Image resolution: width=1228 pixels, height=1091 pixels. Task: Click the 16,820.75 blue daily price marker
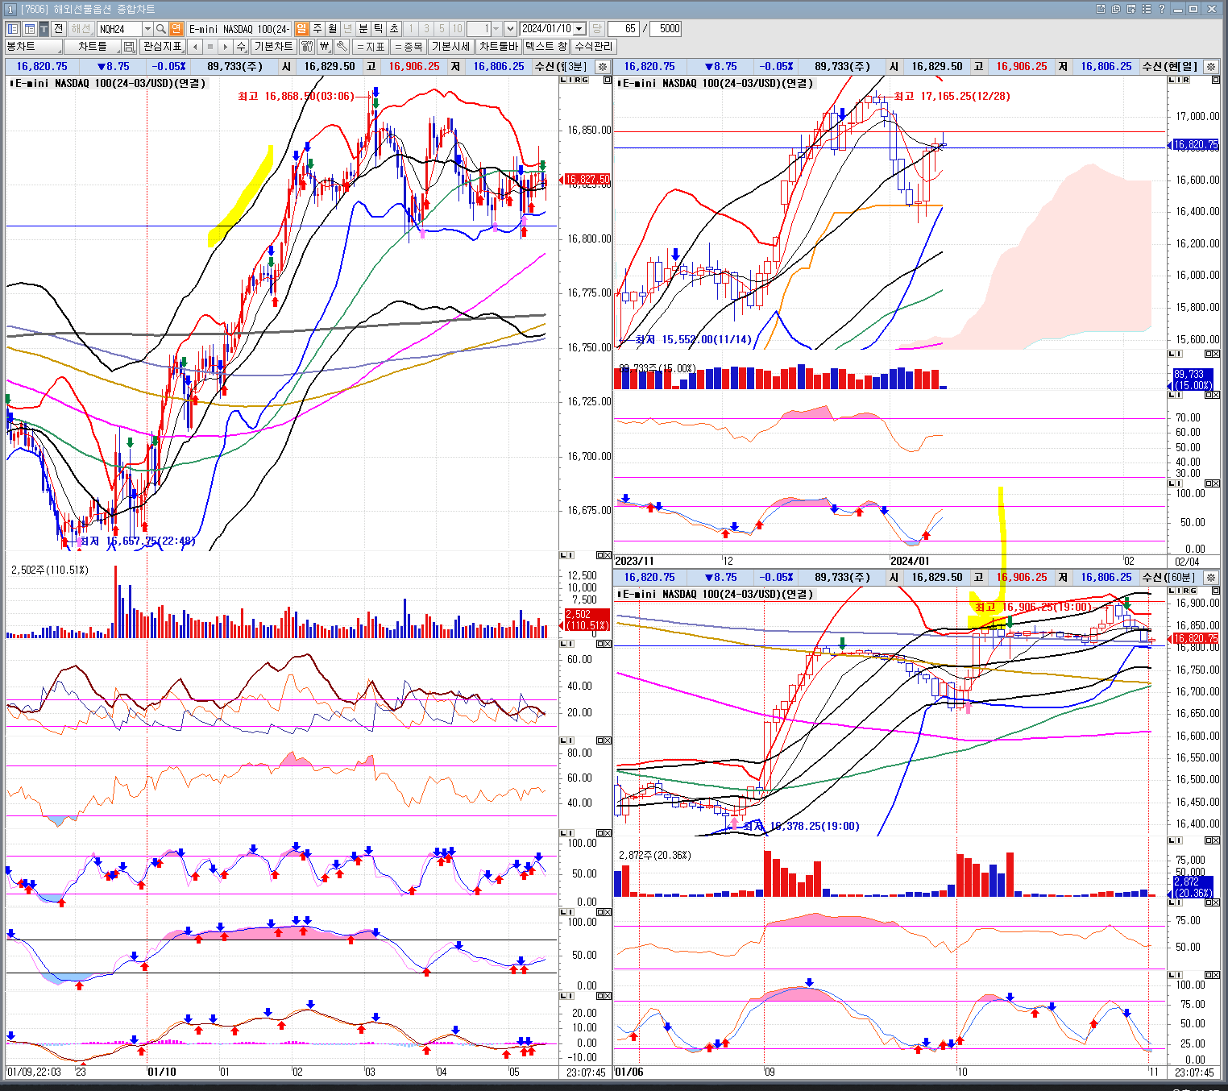pyautogui.click(x=1196, y=145)
